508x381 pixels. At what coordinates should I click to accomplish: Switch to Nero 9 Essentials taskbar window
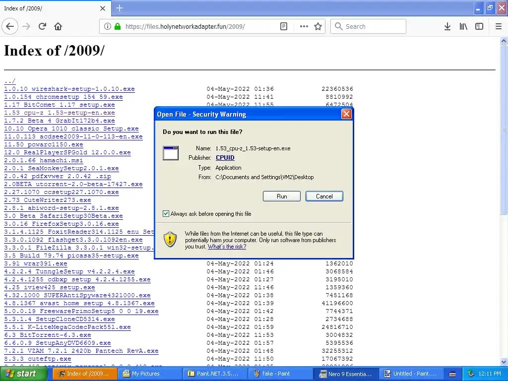(x=346, y=374)
